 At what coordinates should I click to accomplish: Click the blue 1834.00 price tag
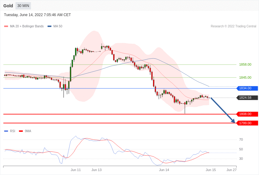point(247,88)
